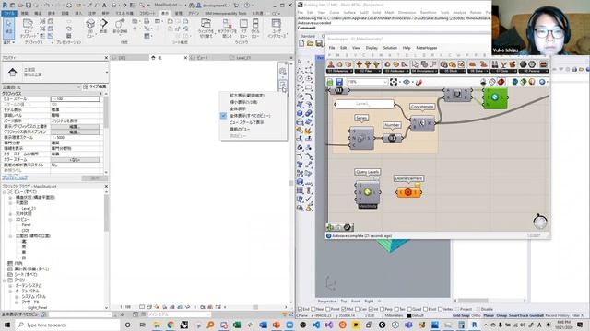The image size is (590, 331).
Task: Click Record History in Rhino status bar
Action: [x=557, y=315]
